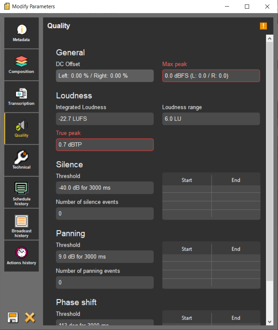278x330 pixels.
Task: Cancel changes with the orange X
Action: pos(30,317)
